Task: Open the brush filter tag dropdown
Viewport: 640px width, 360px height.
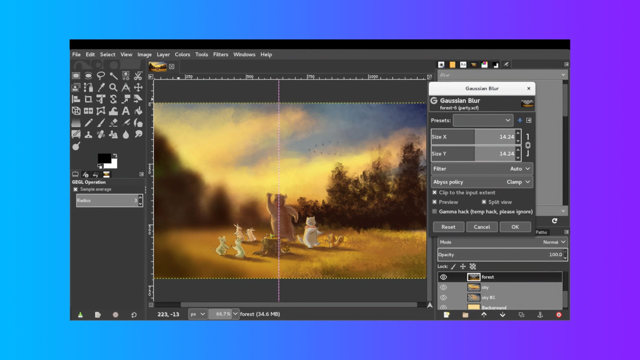Action: (563, 75)
